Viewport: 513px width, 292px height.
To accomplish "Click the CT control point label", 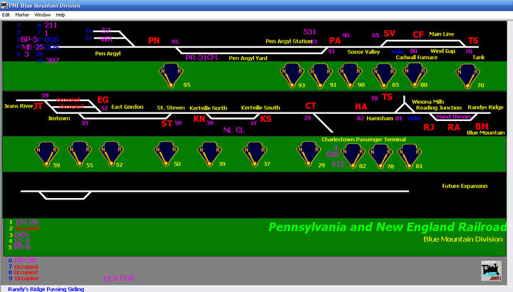I will [x=311, y=106].
